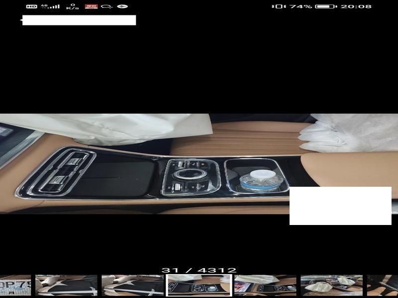398x298 pixels.
Task: Tap the vibrate mode icon
Action: pos(279,6)
